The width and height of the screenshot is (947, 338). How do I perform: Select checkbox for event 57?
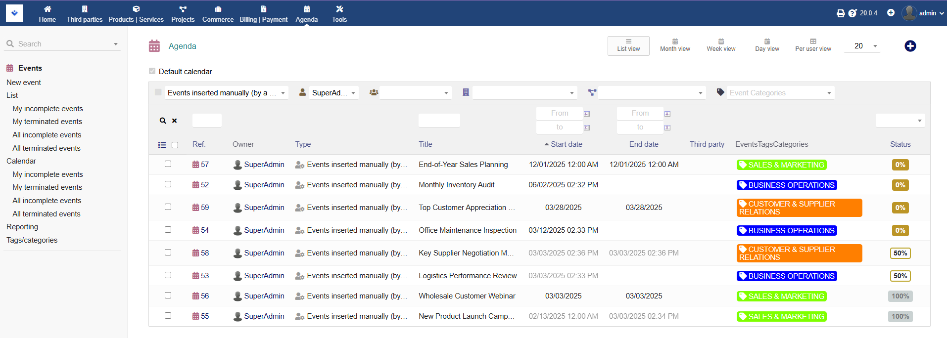point(168,164)
